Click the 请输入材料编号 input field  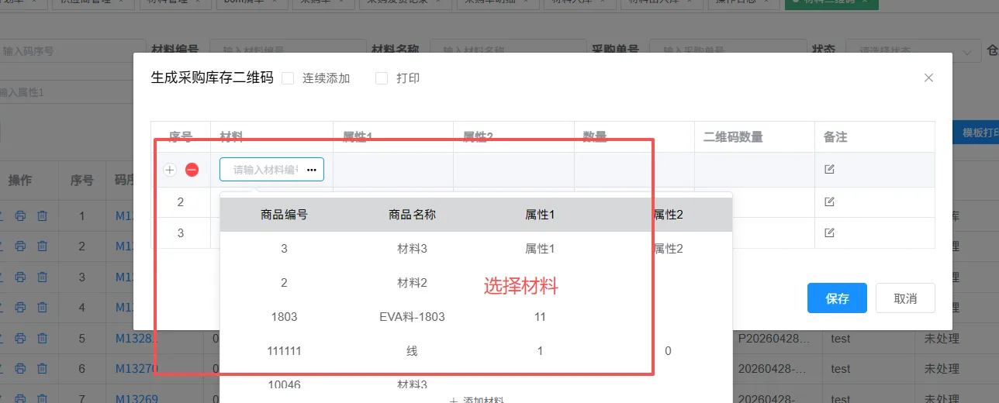pos(264,170)
